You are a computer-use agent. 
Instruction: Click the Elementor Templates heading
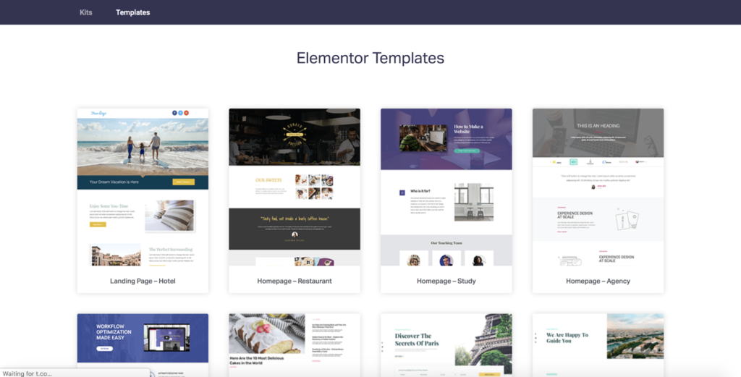coord(370,58)
